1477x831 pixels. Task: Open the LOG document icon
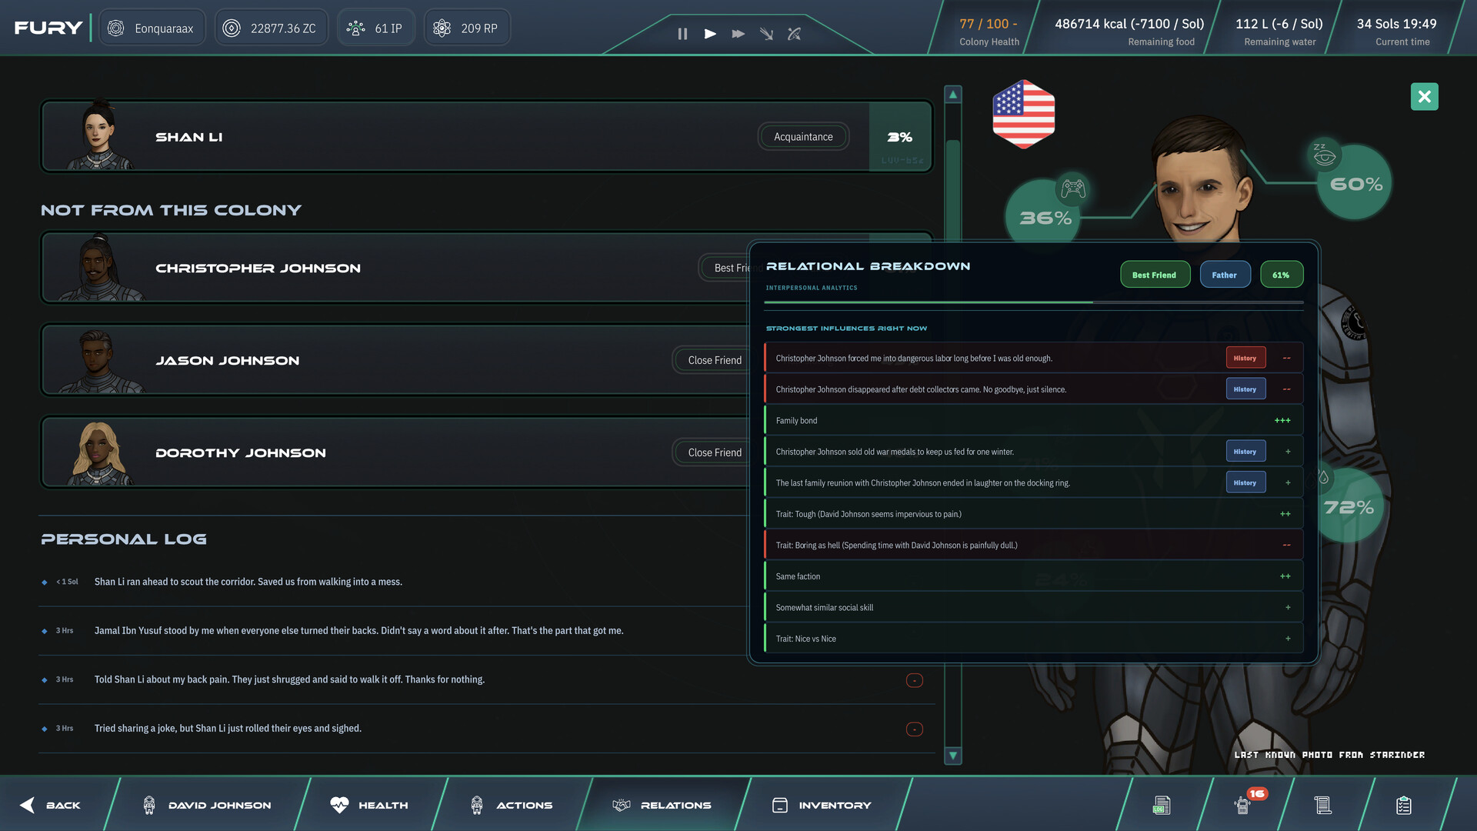pos(1162,805)
